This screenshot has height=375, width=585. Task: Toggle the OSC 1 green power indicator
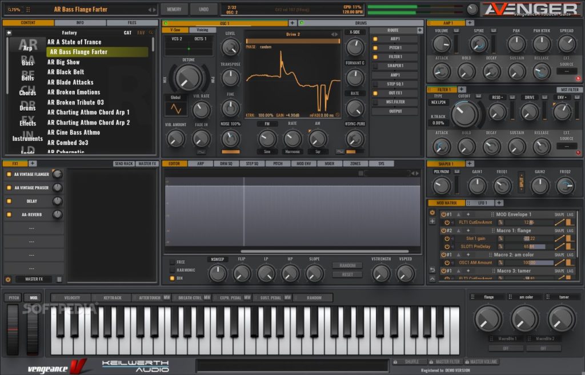click(x=166, y=23)
